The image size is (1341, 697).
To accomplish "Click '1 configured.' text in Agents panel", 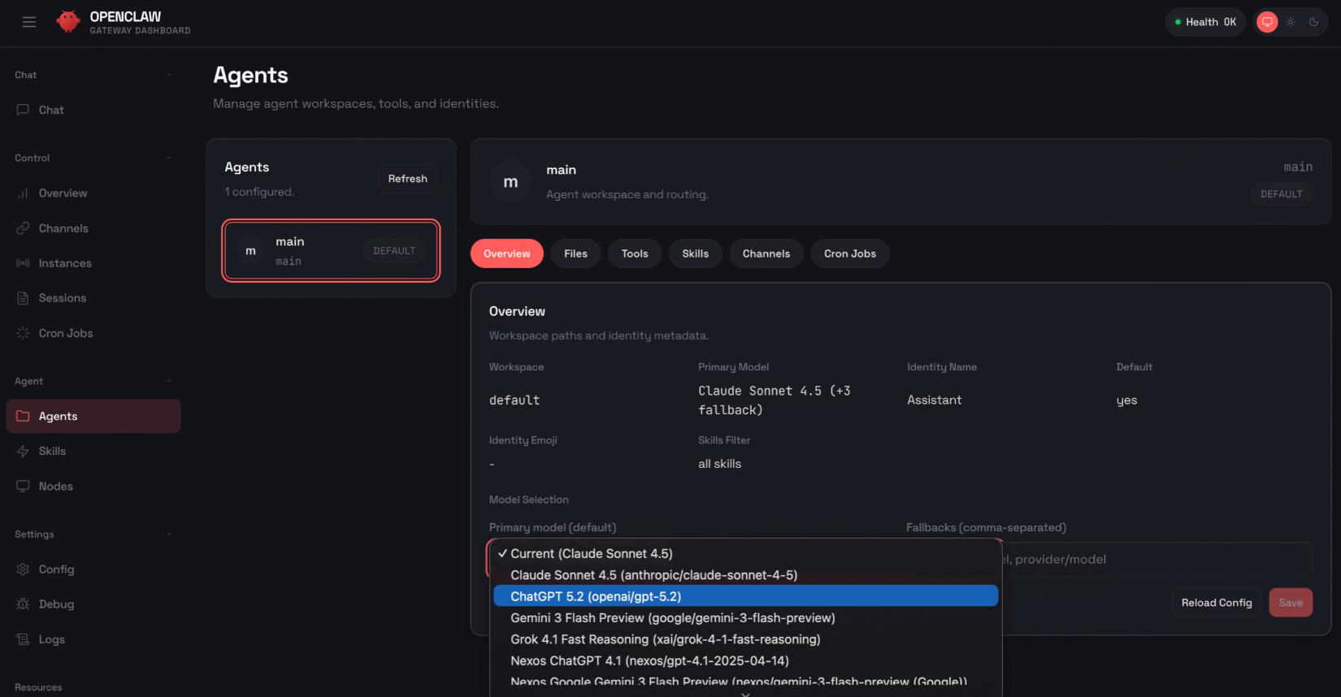I will click(259, 192).
